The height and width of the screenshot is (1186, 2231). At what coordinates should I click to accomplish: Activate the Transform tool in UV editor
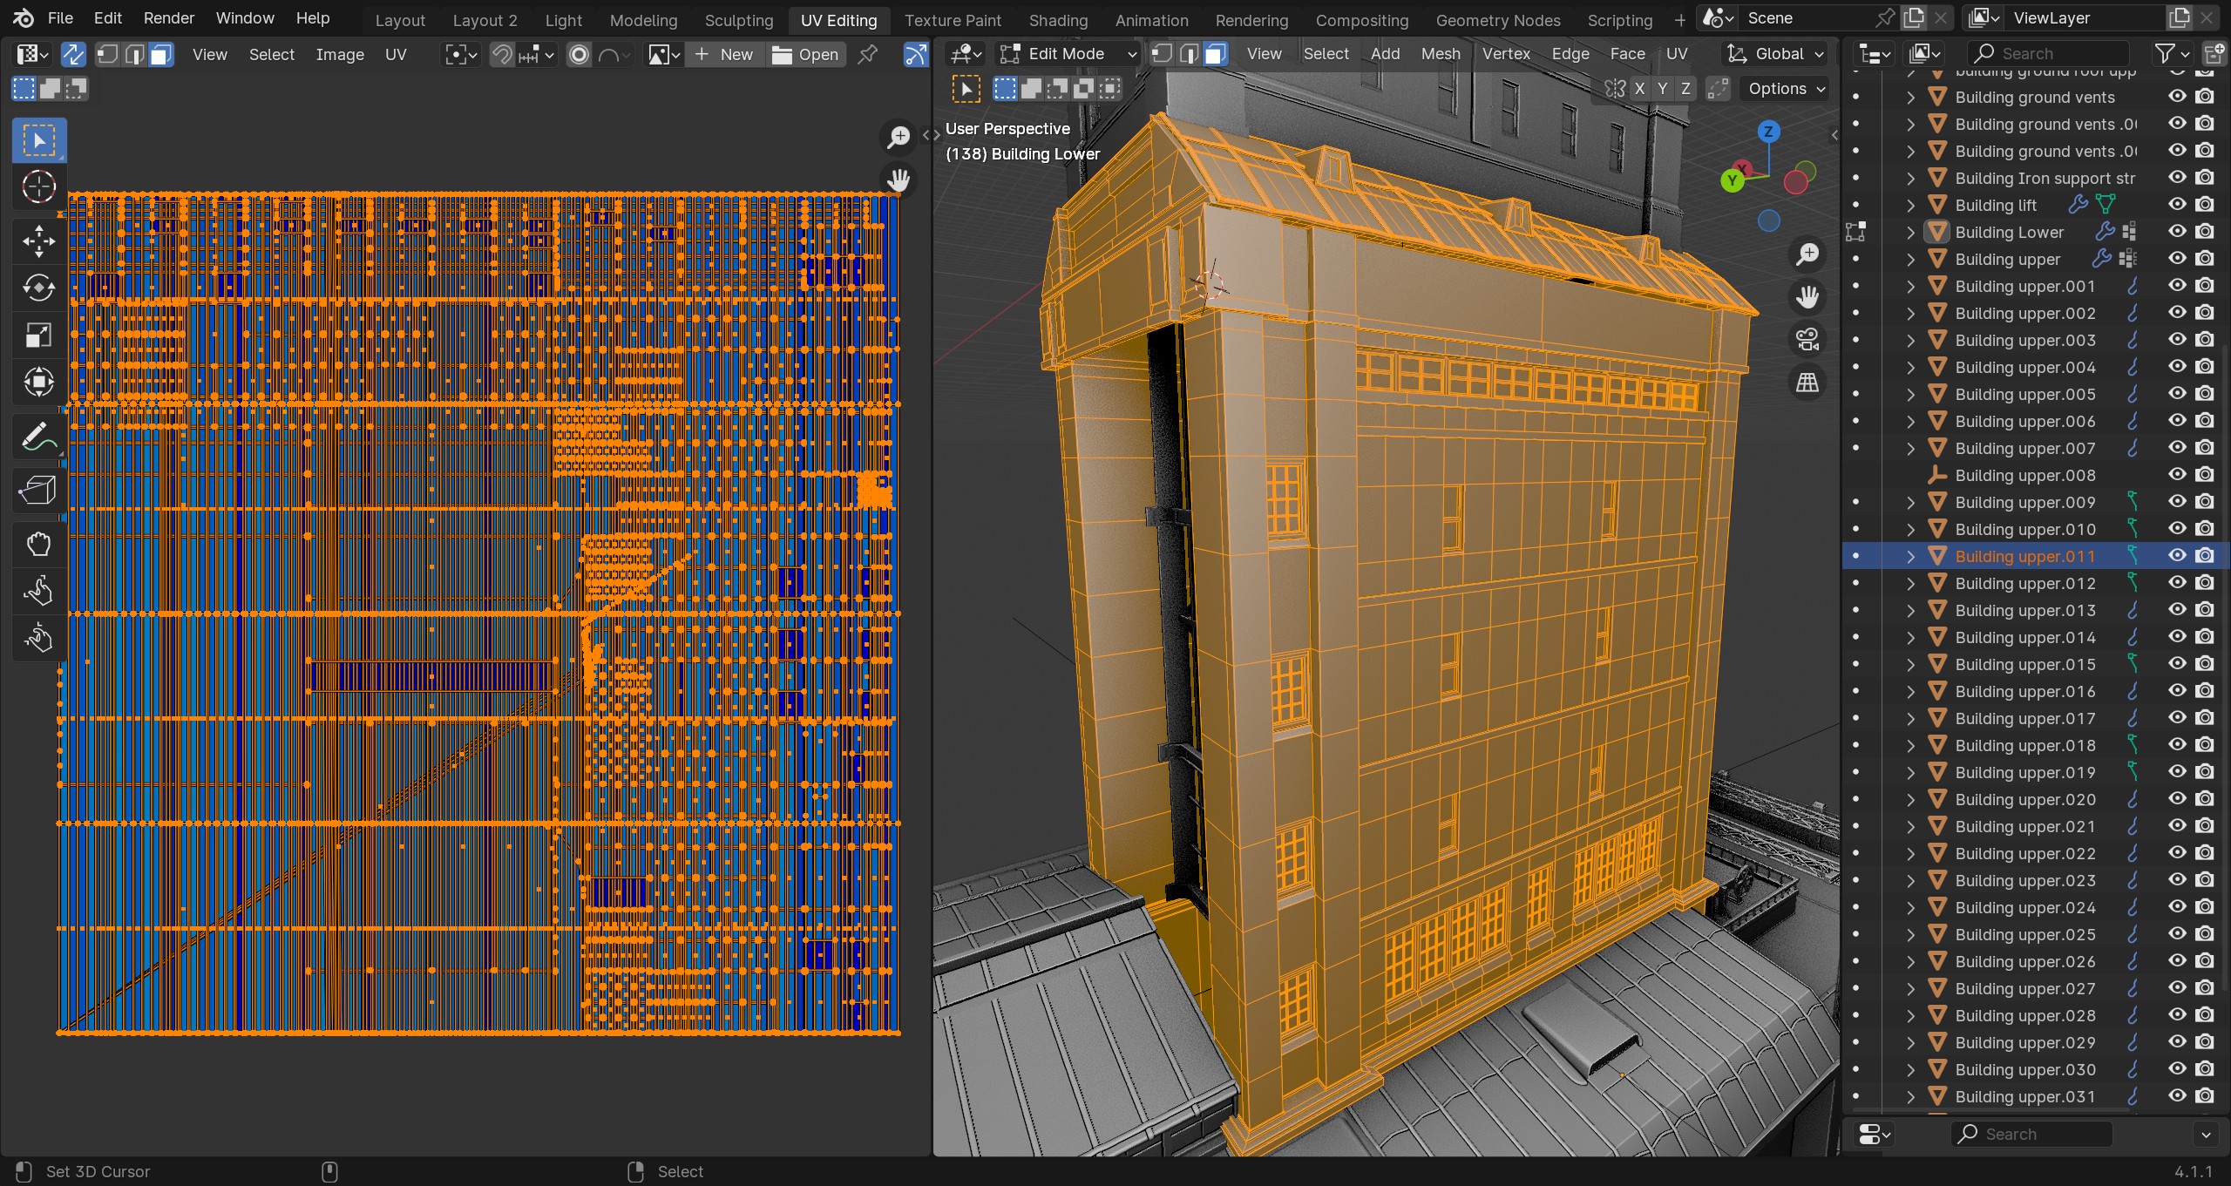(39, 383)
